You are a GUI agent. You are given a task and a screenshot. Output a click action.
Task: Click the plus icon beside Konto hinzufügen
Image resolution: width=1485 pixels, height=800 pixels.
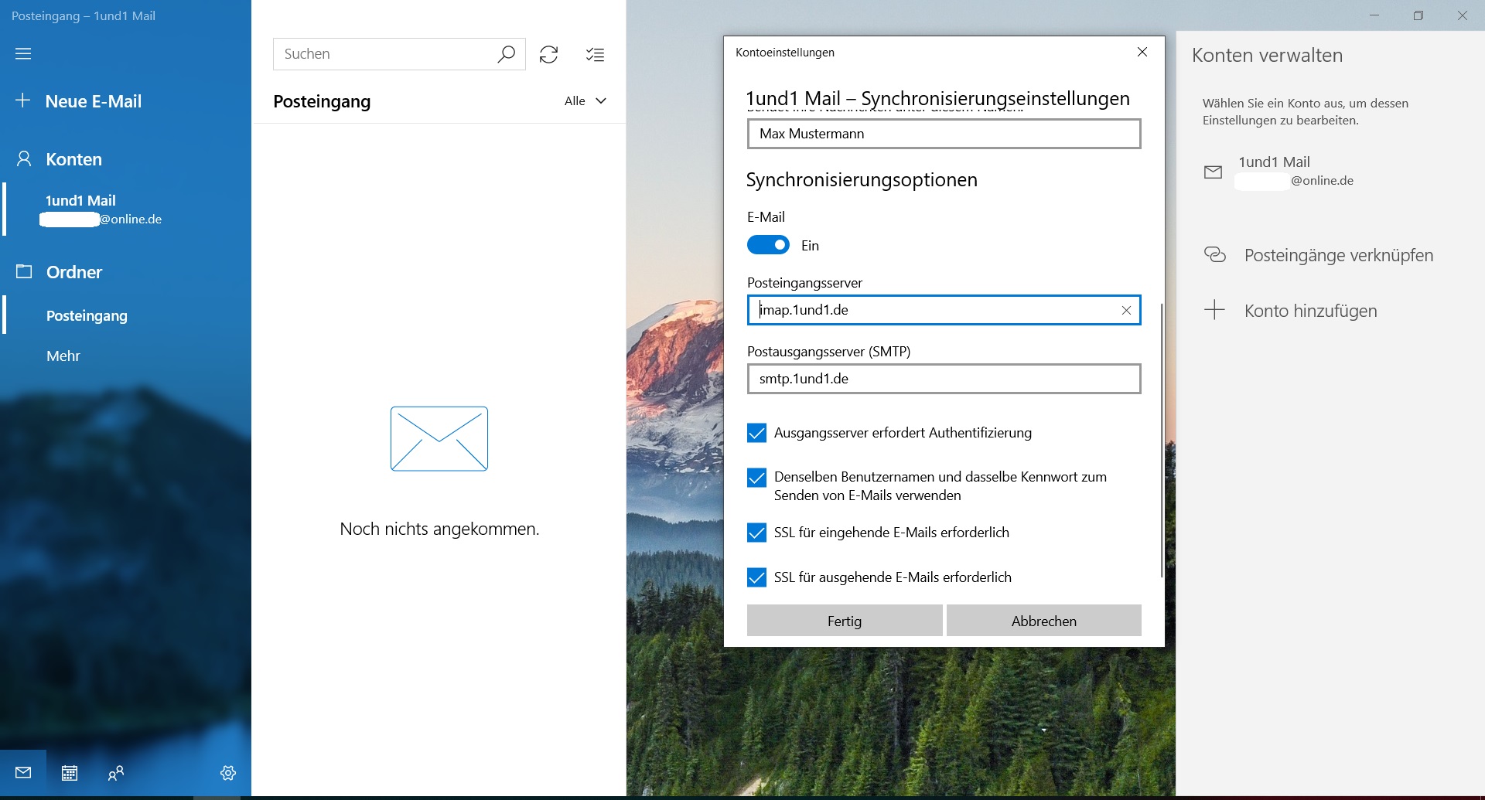(1215, 310)
